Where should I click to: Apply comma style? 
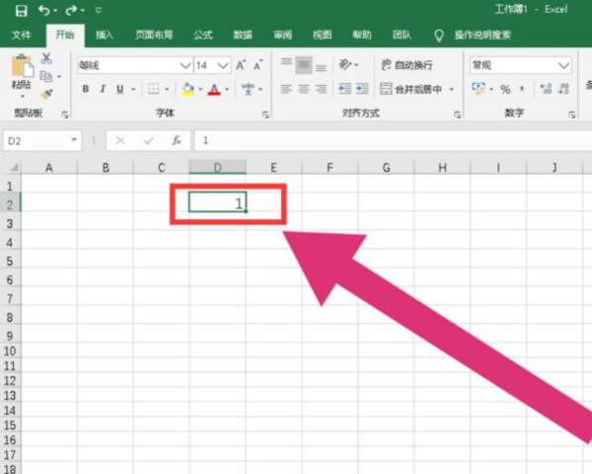pyautogui.click(x=522, y=89)
